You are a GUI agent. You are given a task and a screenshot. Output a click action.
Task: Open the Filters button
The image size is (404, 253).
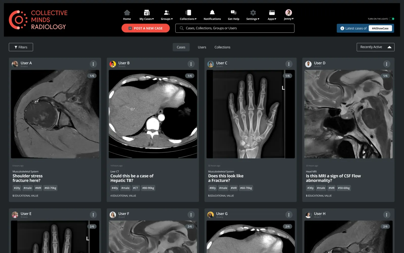(21, 47)
